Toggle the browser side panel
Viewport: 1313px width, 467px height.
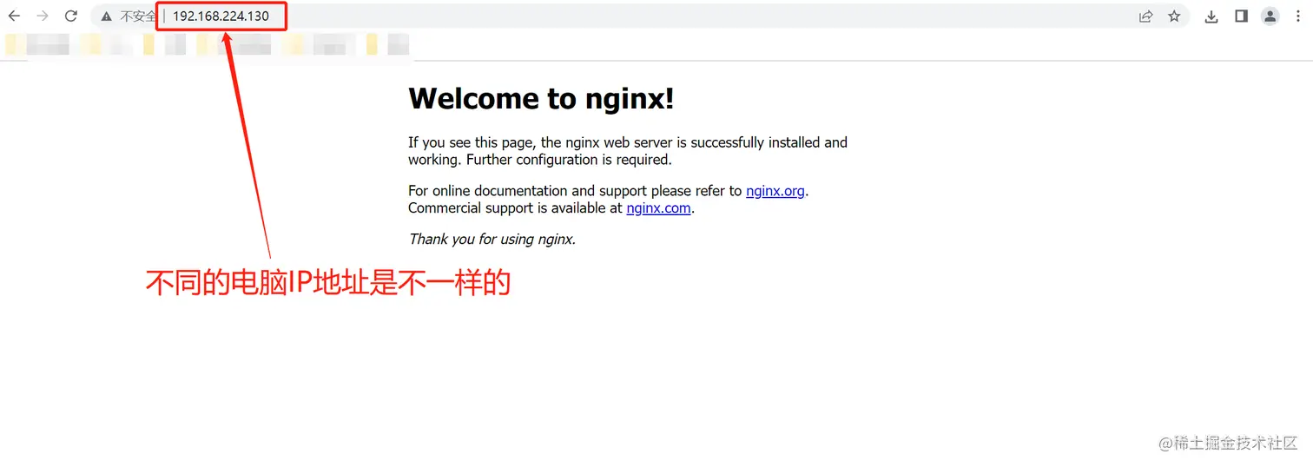1241,16
